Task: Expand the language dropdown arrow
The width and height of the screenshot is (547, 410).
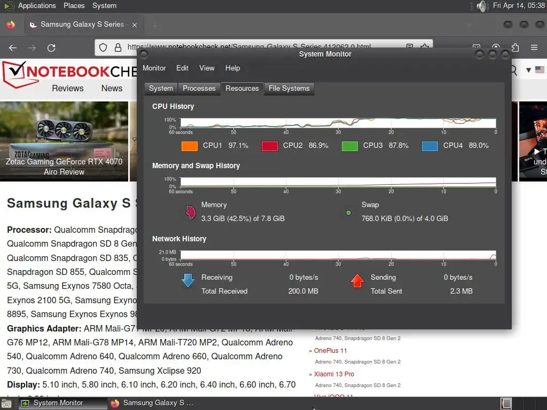Action: pyautogui.click(x=528, y=70)
